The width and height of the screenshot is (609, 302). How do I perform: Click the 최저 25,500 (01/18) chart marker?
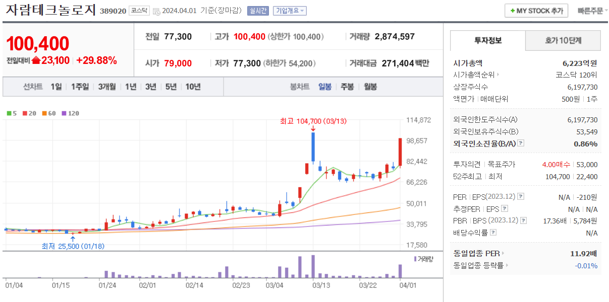click(x=73, y=246)
